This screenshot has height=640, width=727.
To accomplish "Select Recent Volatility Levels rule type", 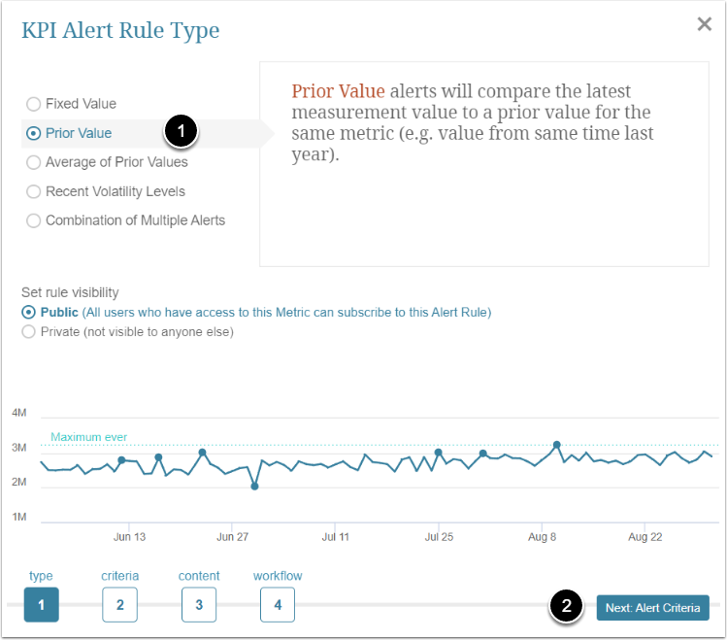I will pyautogui.click(x=34, y=191).
